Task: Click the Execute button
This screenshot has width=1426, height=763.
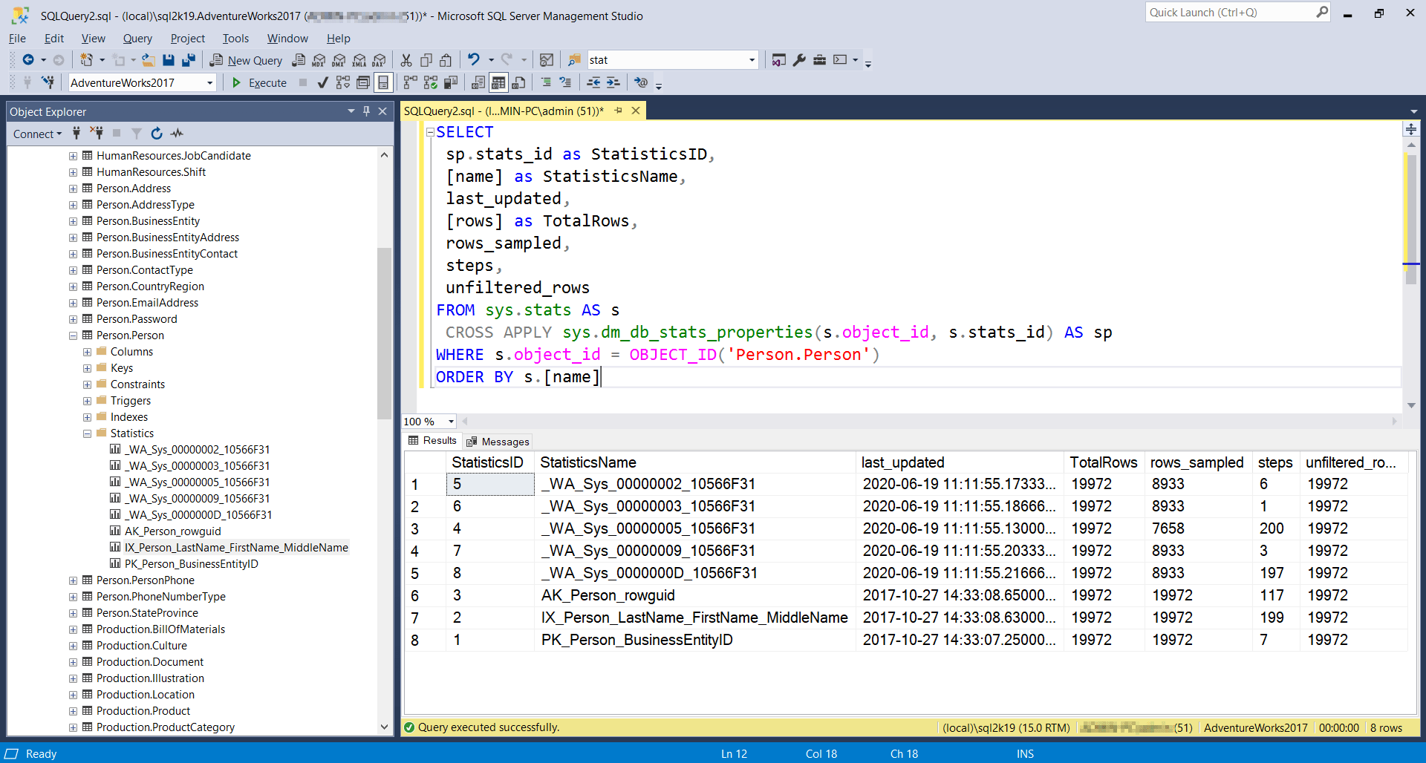Action: [259, 82]
